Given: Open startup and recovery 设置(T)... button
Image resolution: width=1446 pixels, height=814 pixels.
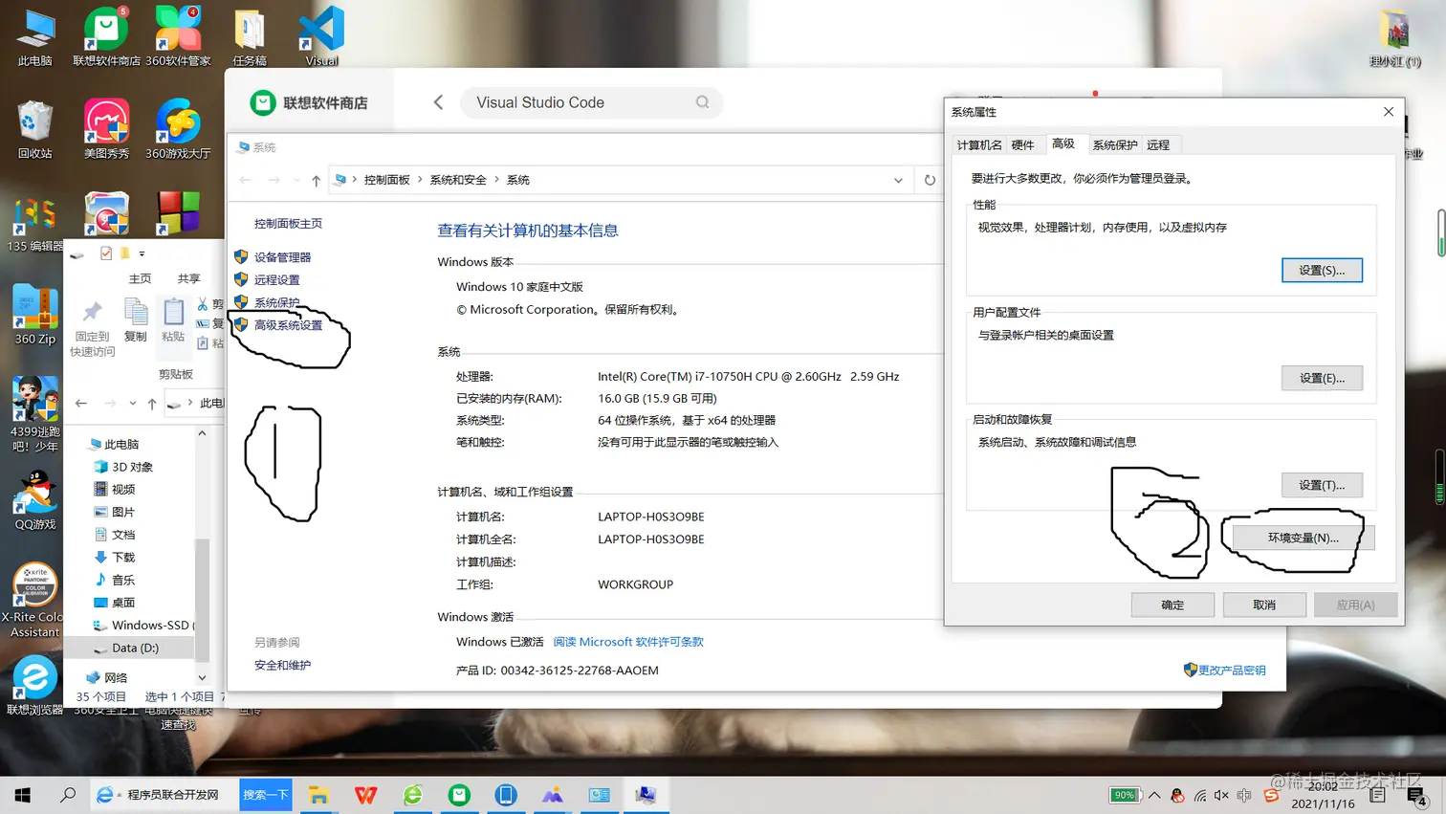Looking at the screenshot, I should coord(1322,485).
